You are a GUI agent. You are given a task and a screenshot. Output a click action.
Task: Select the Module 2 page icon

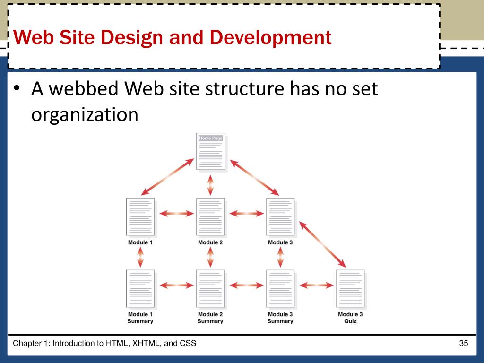click(x=210, y=216)
